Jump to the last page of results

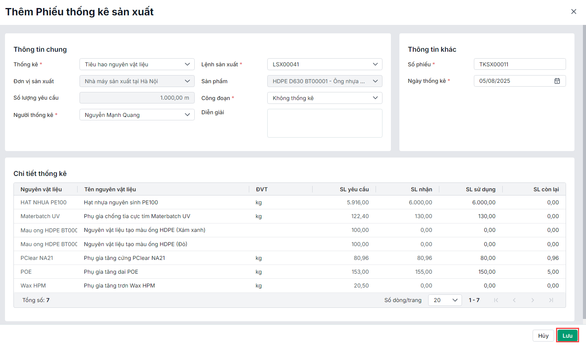pos(551,300)
